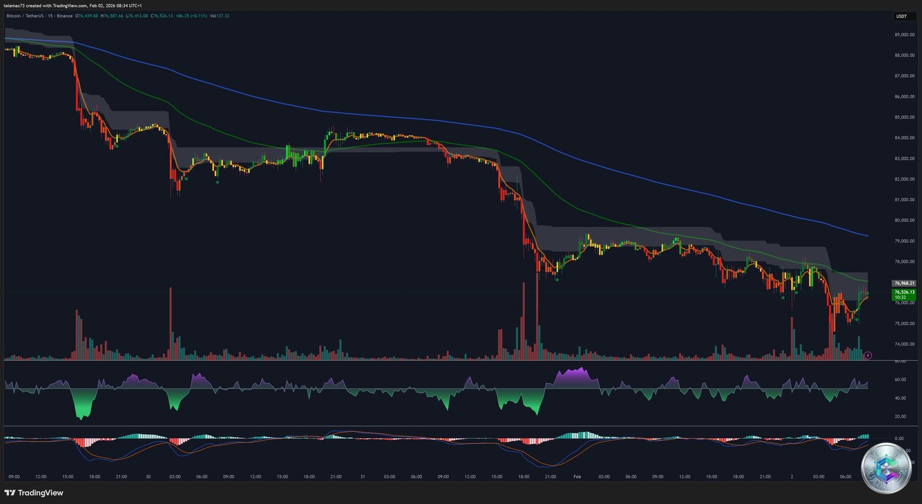The image size is (922, 504).
Task: Click the 86,000.00 price axis label
Action: 904,97
